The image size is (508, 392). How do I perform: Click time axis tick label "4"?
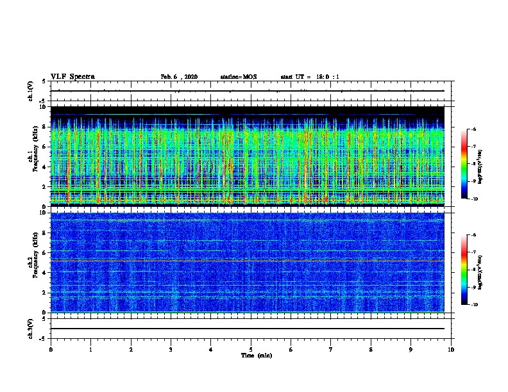pyautogui.click(x=211, y=350)
